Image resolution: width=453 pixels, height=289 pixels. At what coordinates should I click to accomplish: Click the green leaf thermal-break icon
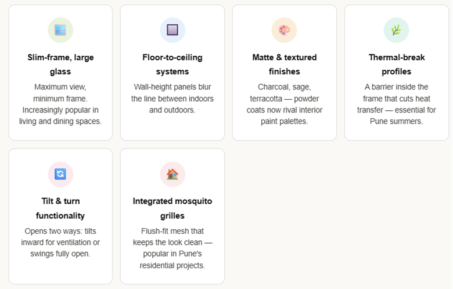pos(396,30)
